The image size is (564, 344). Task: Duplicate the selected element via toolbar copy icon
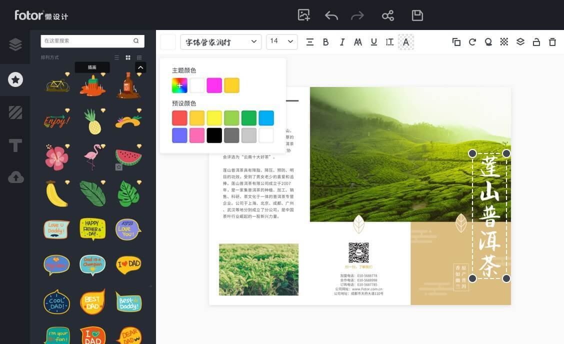click(456, 42)
